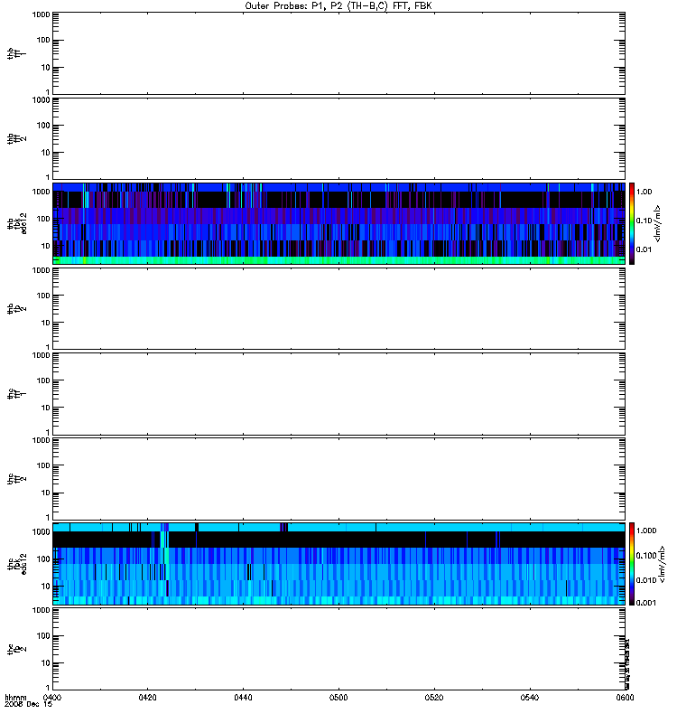Click the empty thc fb 2 bottom panel

[x=338, y=649]
